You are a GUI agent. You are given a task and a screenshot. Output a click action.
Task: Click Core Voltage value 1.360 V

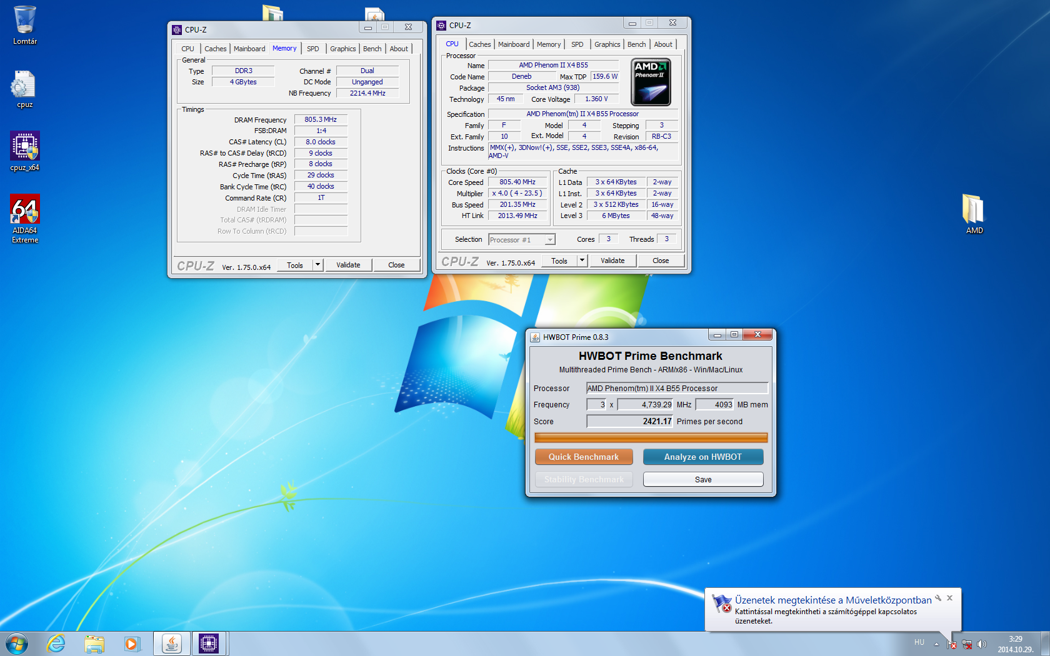[596, 99]
